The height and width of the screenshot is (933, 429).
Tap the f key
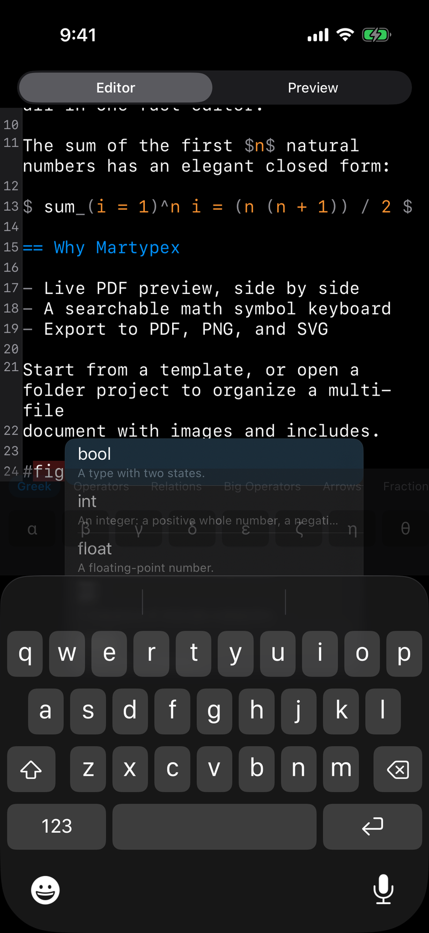coord(172,711)
